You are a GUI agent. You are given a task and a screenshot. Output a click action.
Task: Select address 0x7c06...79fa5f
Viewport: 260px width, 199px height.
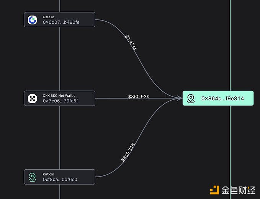tap(61, 101)
